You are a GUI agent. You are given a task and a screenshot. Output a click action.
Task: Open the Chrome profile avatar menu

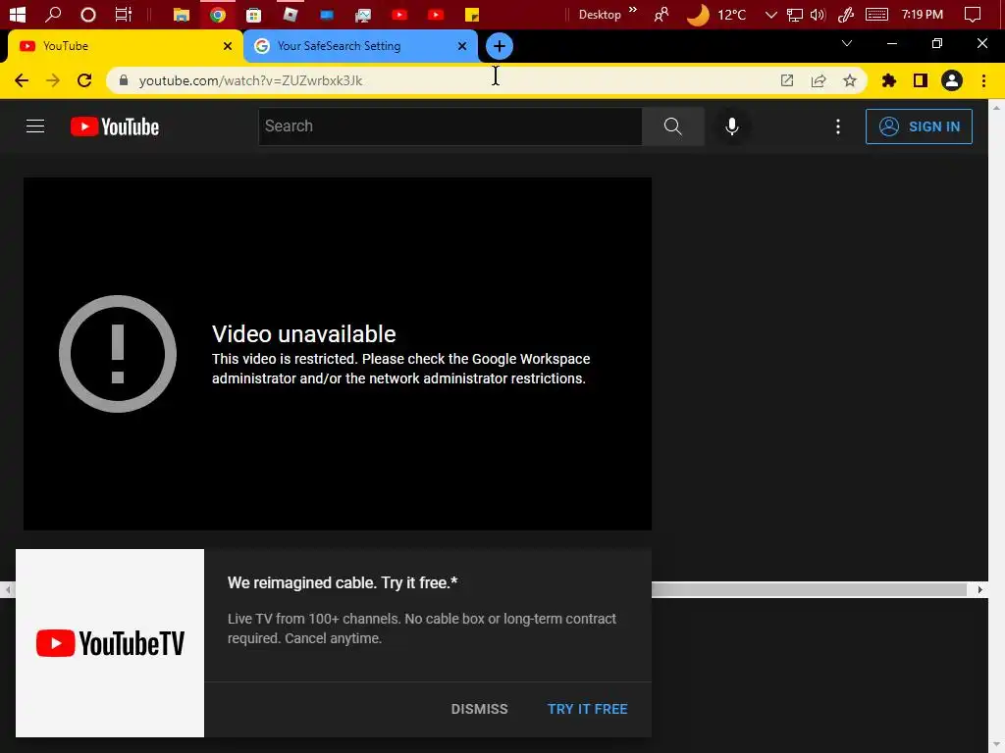952,80
